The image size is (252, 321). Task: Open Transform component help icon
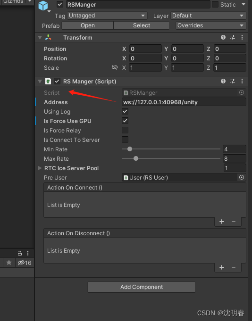click(x=223, y=37)
